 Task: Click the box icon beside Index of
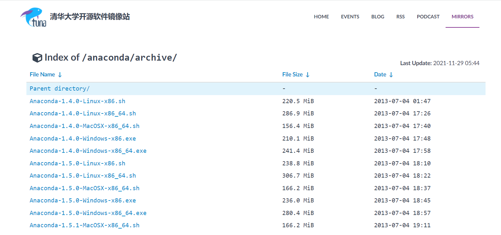coord(37,58)
